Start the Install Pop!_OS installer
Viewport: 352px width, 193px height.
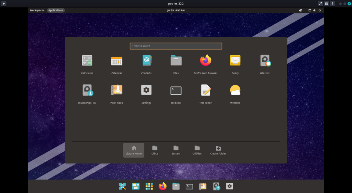(x=87, y=90)
